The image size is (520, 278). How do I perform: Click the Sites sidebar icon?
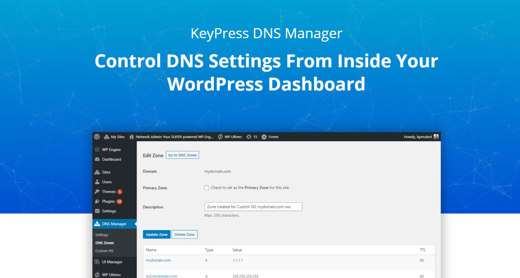(x=97, y=172)
